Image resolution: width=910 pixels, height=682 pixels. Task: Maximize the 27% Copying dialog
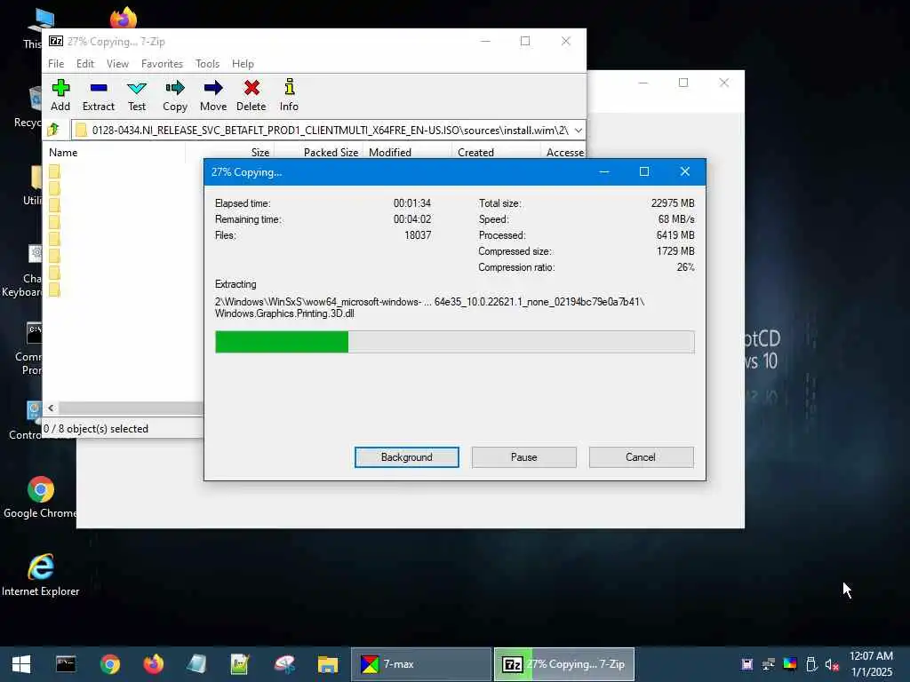tap(644, 171)
